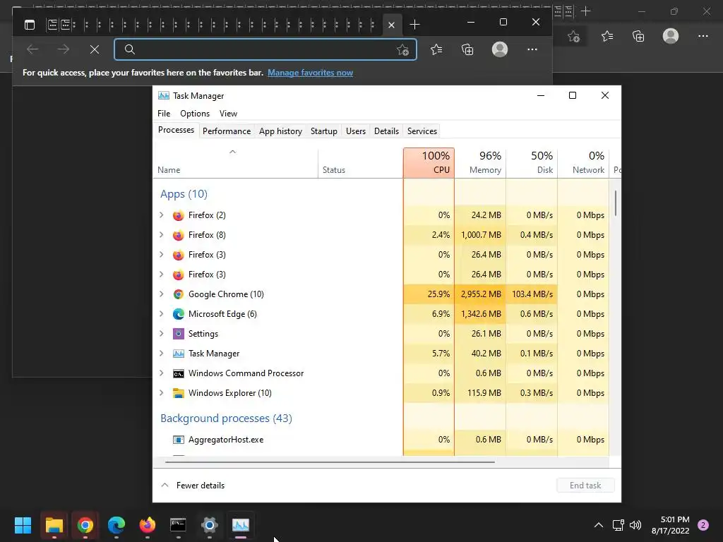The height and width of the screenshot is (542, 723).
Task: Open the File menu in Task Manager
Action: tap(164, 114)
